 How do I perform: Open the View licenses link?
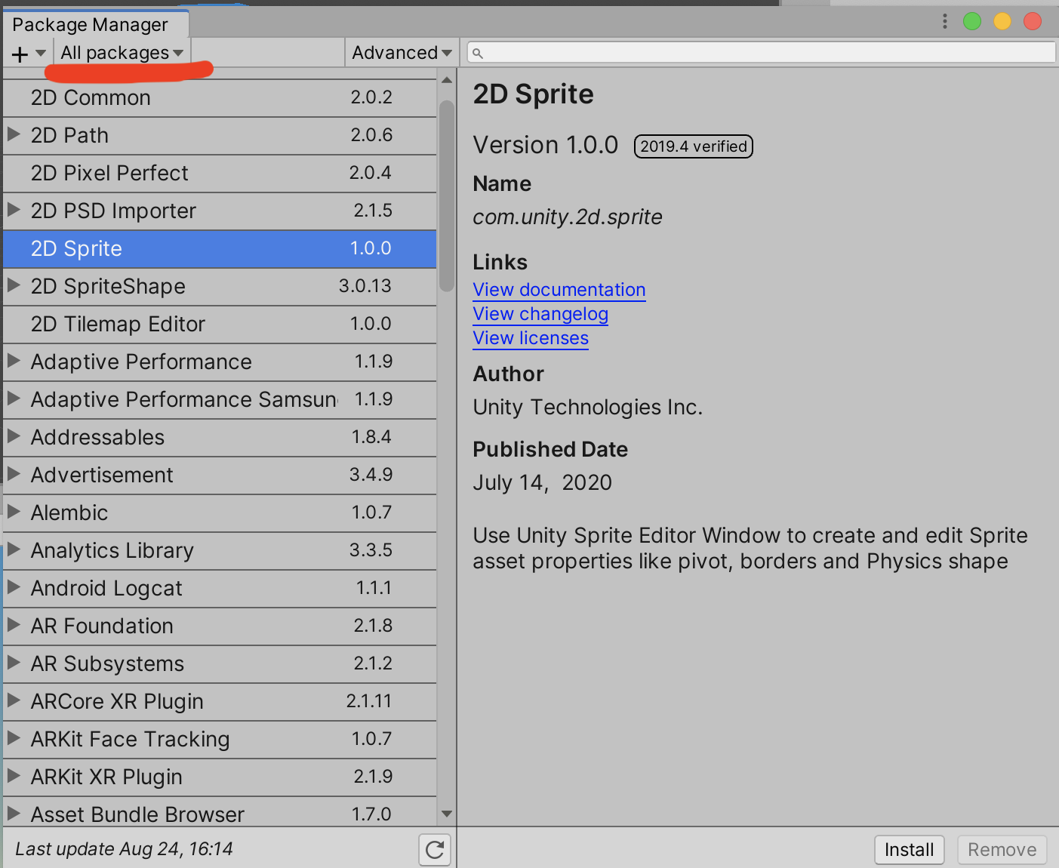click(531, 338)
